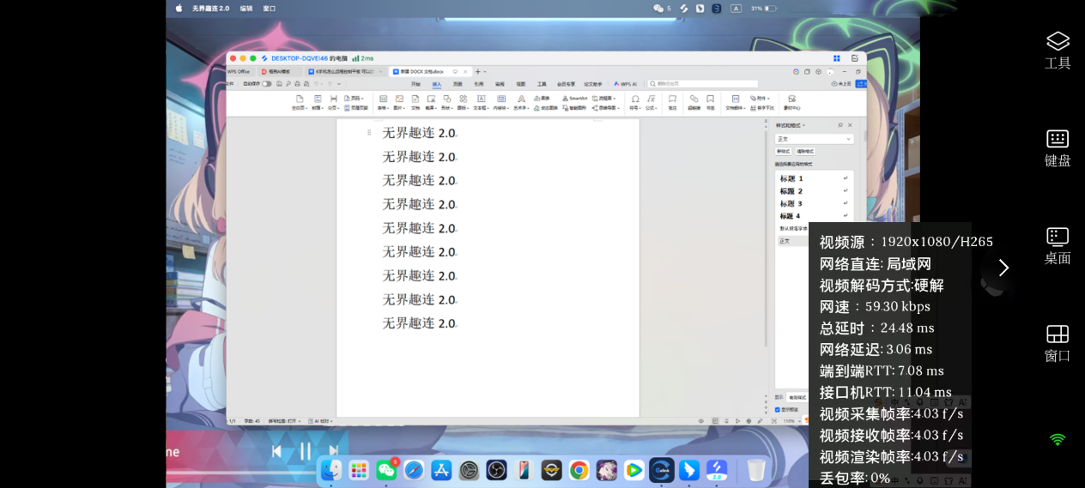Open a new document tab with plus
1085x488 pixels.
tap(477, 72)
